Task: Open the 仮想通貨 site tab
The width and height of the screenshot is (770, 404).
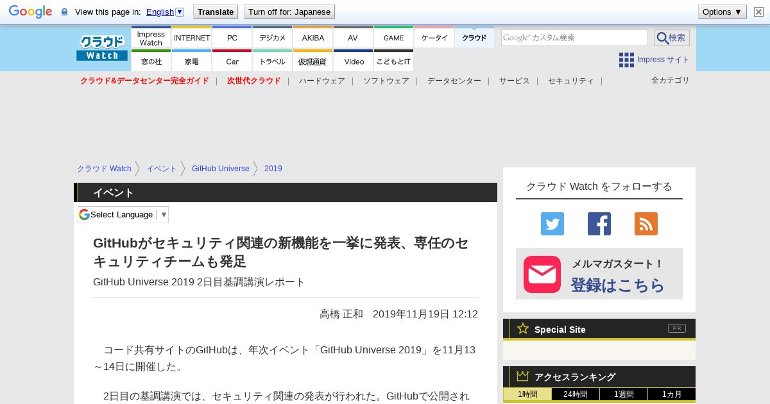Action: (x=313, y=61)
